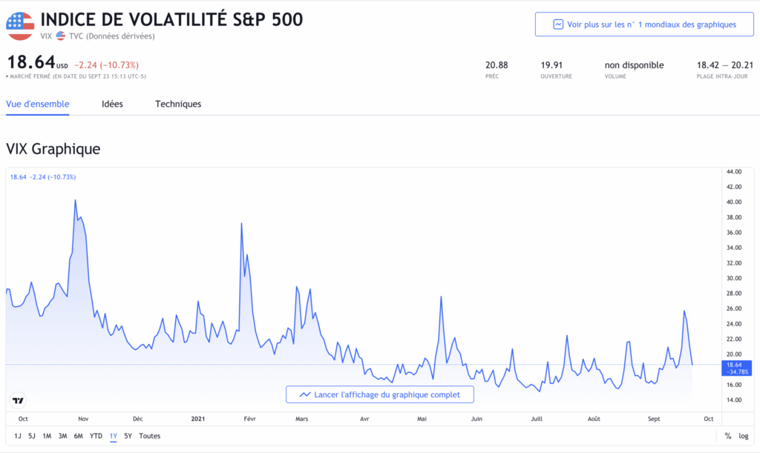Select the 6M time range
This screenshot has width=760, height=453.
(78, 436)
